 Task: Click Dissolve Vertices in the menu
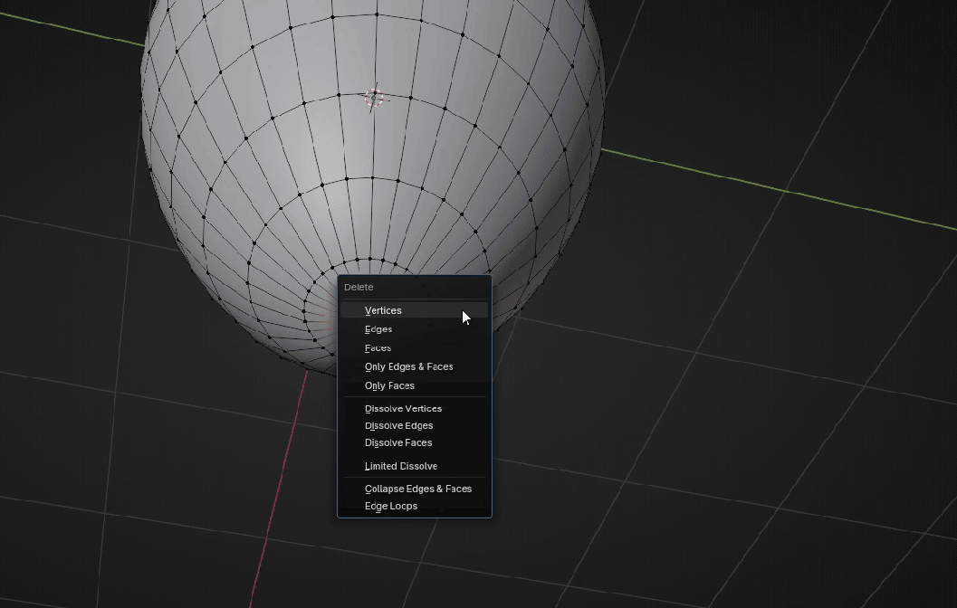[403, 409]
